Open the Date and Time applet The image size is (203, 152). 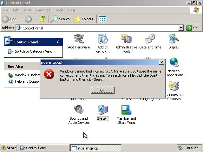point(150,41)
